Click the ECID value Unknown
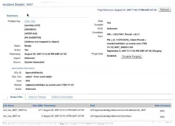175x126 pixels. (112, 29)
